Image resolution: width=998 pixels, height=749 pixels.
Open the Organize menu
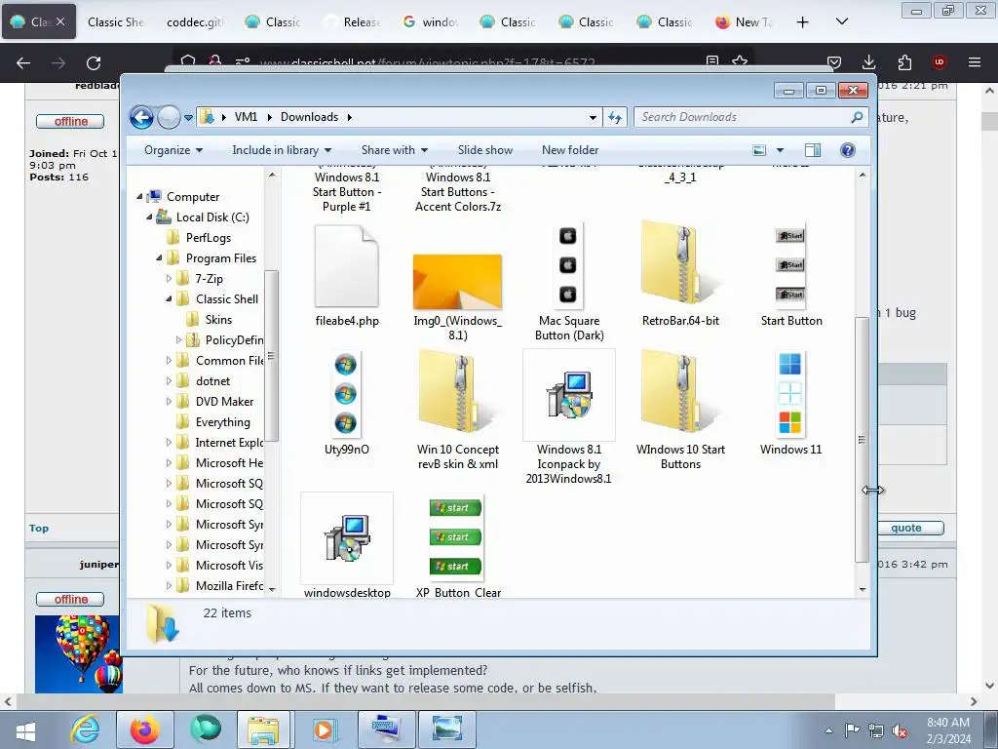coord(173,150)
